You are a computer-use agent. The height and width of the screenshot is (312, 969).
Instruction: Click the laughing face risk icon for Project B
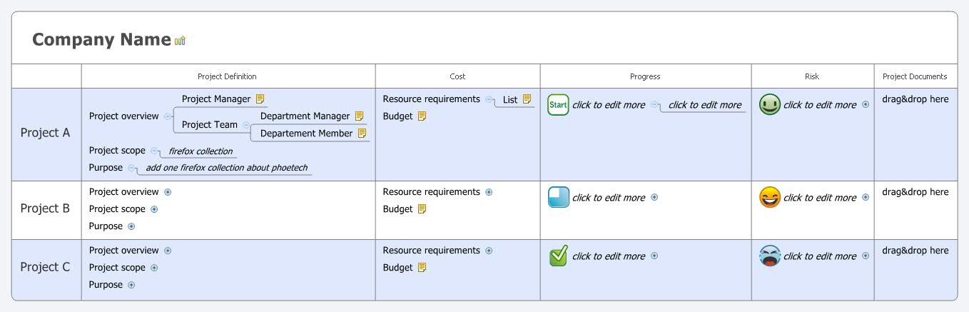[770, 198]
